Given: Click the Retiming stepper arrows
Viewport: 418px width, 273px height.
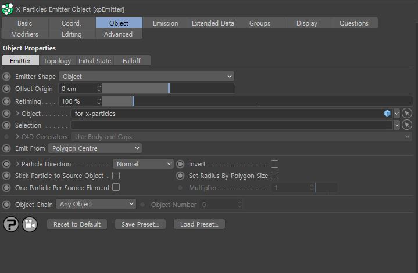Looking at the screenshot, I should coord(99,101).
